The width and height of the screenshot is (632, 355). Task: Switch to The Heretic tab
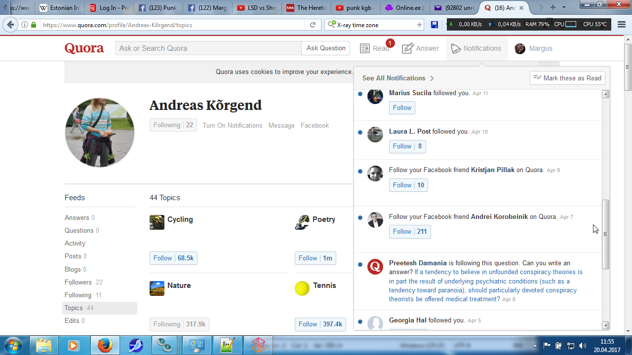pos(307,7)
